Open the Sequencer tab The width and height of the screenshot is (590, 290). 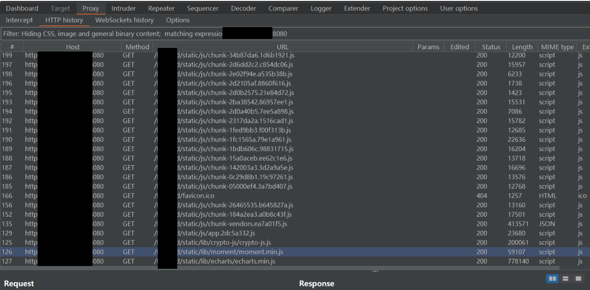click(203, 8)
